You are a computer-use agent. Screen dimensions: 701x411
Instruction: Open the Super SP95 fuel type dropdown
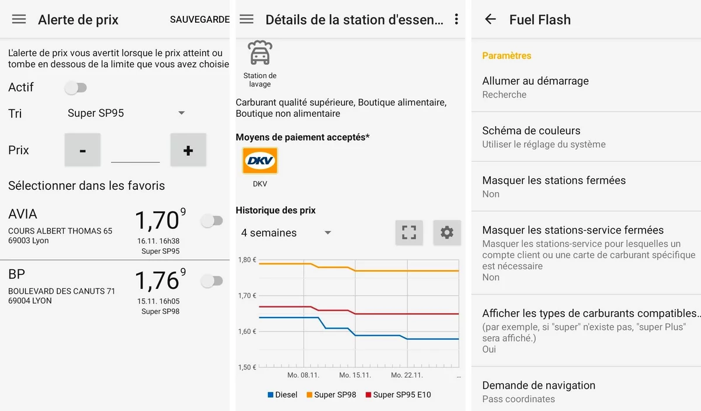[126, 113]
